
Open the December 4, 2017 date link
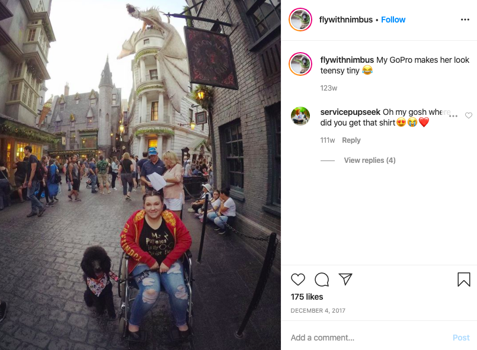(318, 310)
